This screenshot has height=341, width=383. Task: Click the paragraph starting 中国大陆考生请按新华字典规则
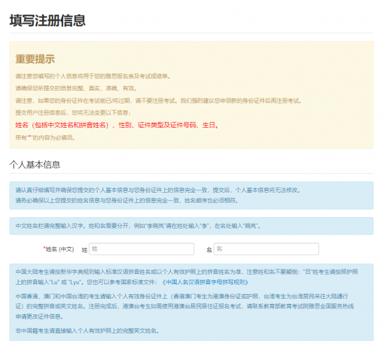(x=187, y=277)
